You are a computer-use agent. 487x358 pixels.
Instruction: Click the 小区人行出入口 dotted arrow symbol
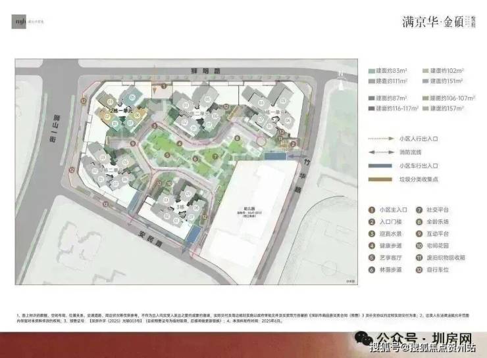point(381,139)
